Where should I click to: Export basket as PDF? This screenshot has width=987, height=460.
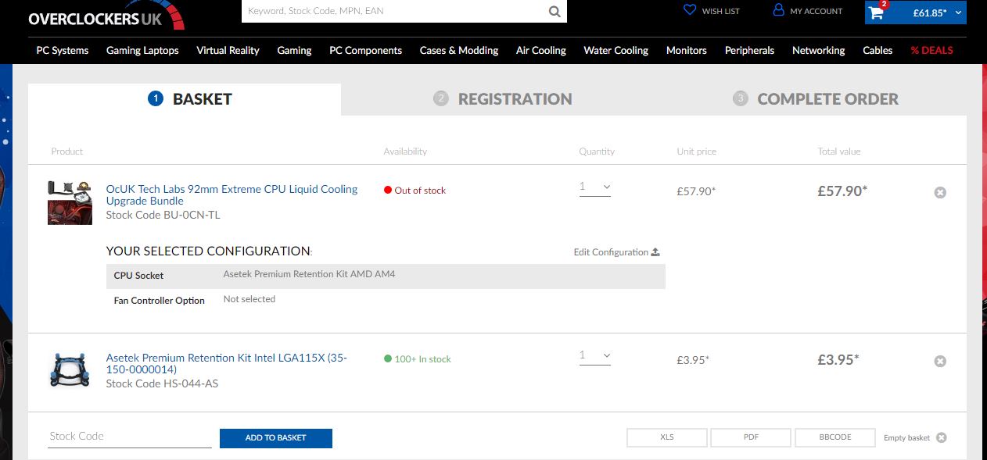point(751,437)
